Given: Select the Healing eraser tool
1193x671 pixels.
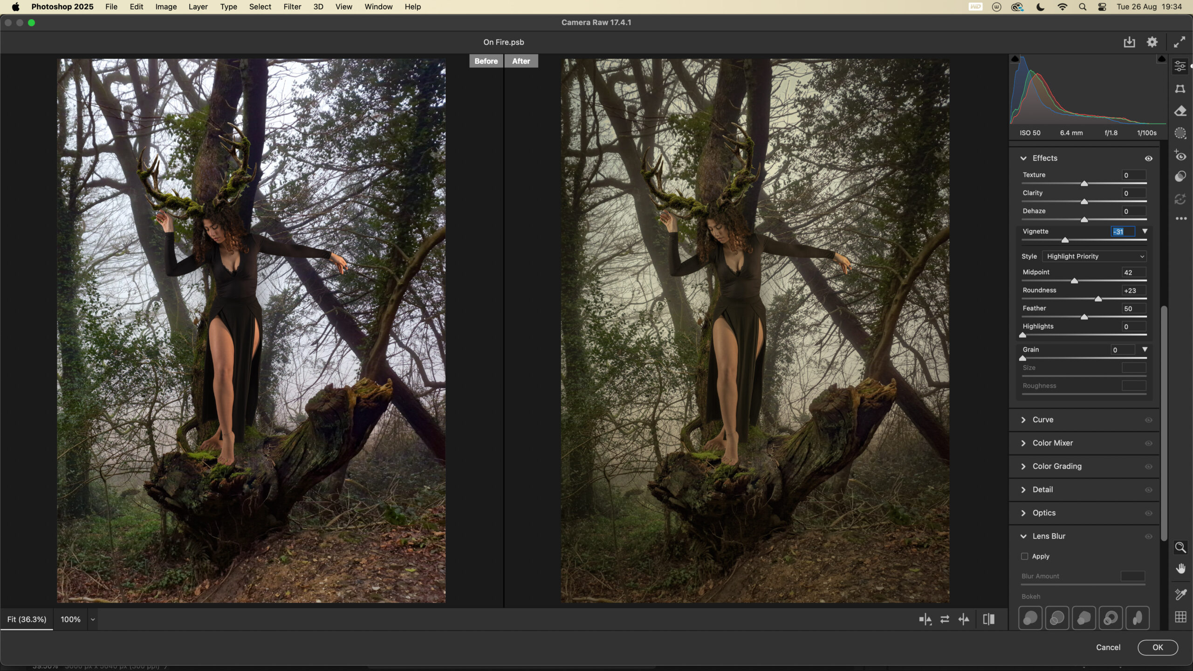Looking at the screenshot, I should click(x=1180, y=111).
